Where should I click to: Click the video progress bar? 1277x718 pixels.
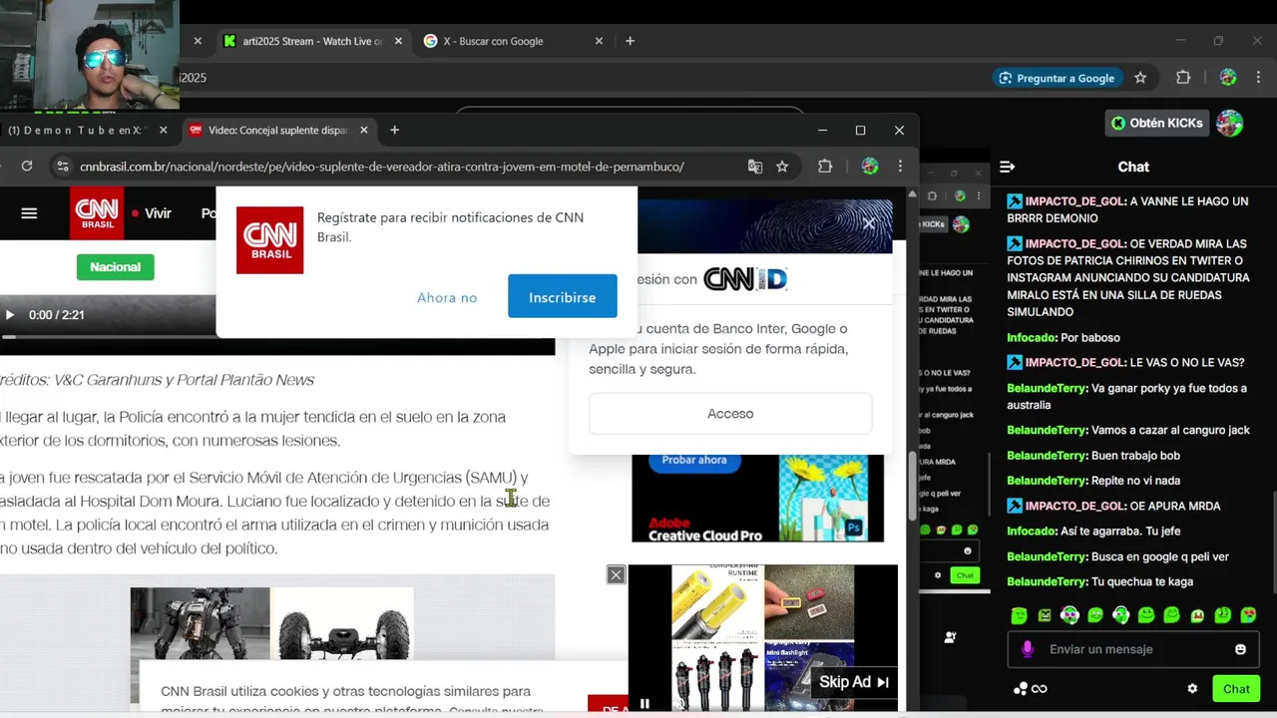(x=277, y=336)
